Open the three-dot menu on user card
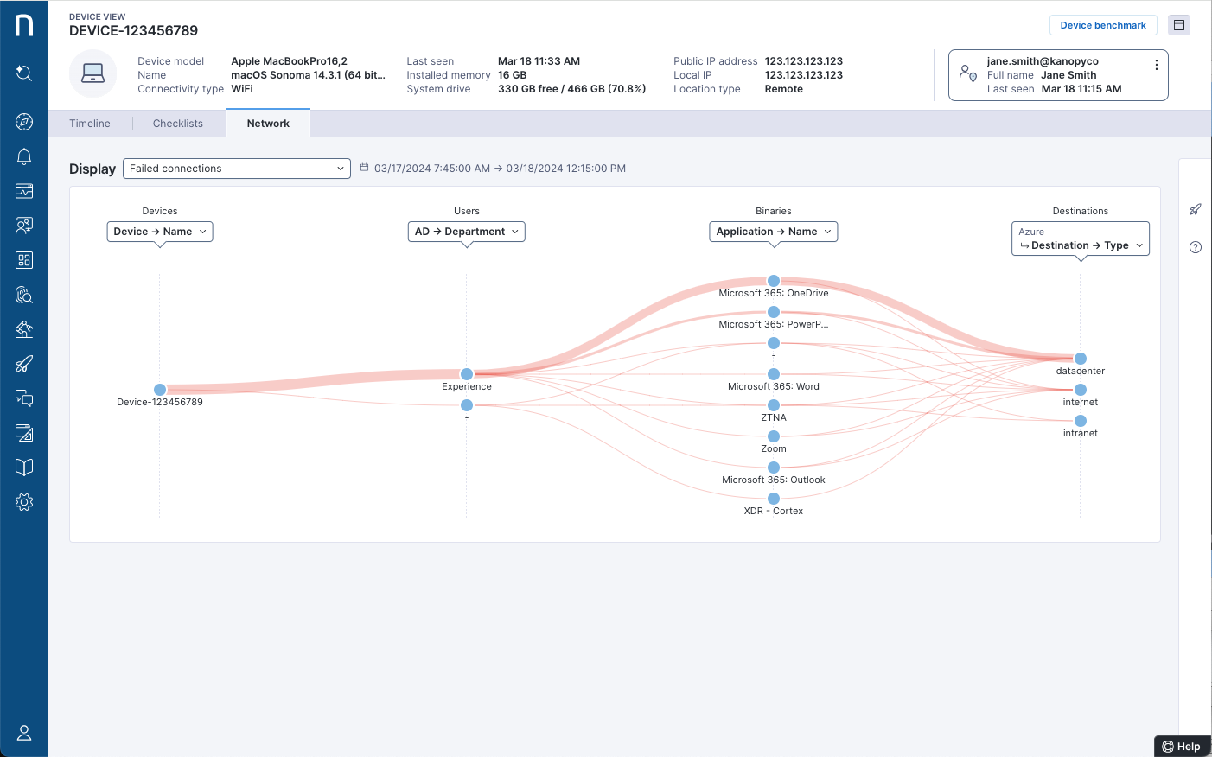Screen dimensions: 1212x757 pos(1156,66)
